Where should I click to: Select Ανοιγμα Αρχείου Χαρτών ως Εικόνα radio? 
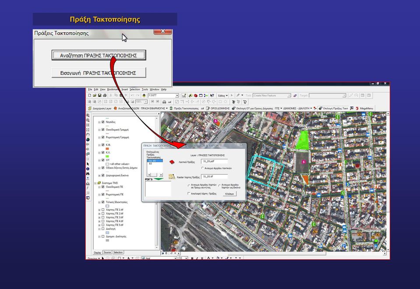coord(220,185)
